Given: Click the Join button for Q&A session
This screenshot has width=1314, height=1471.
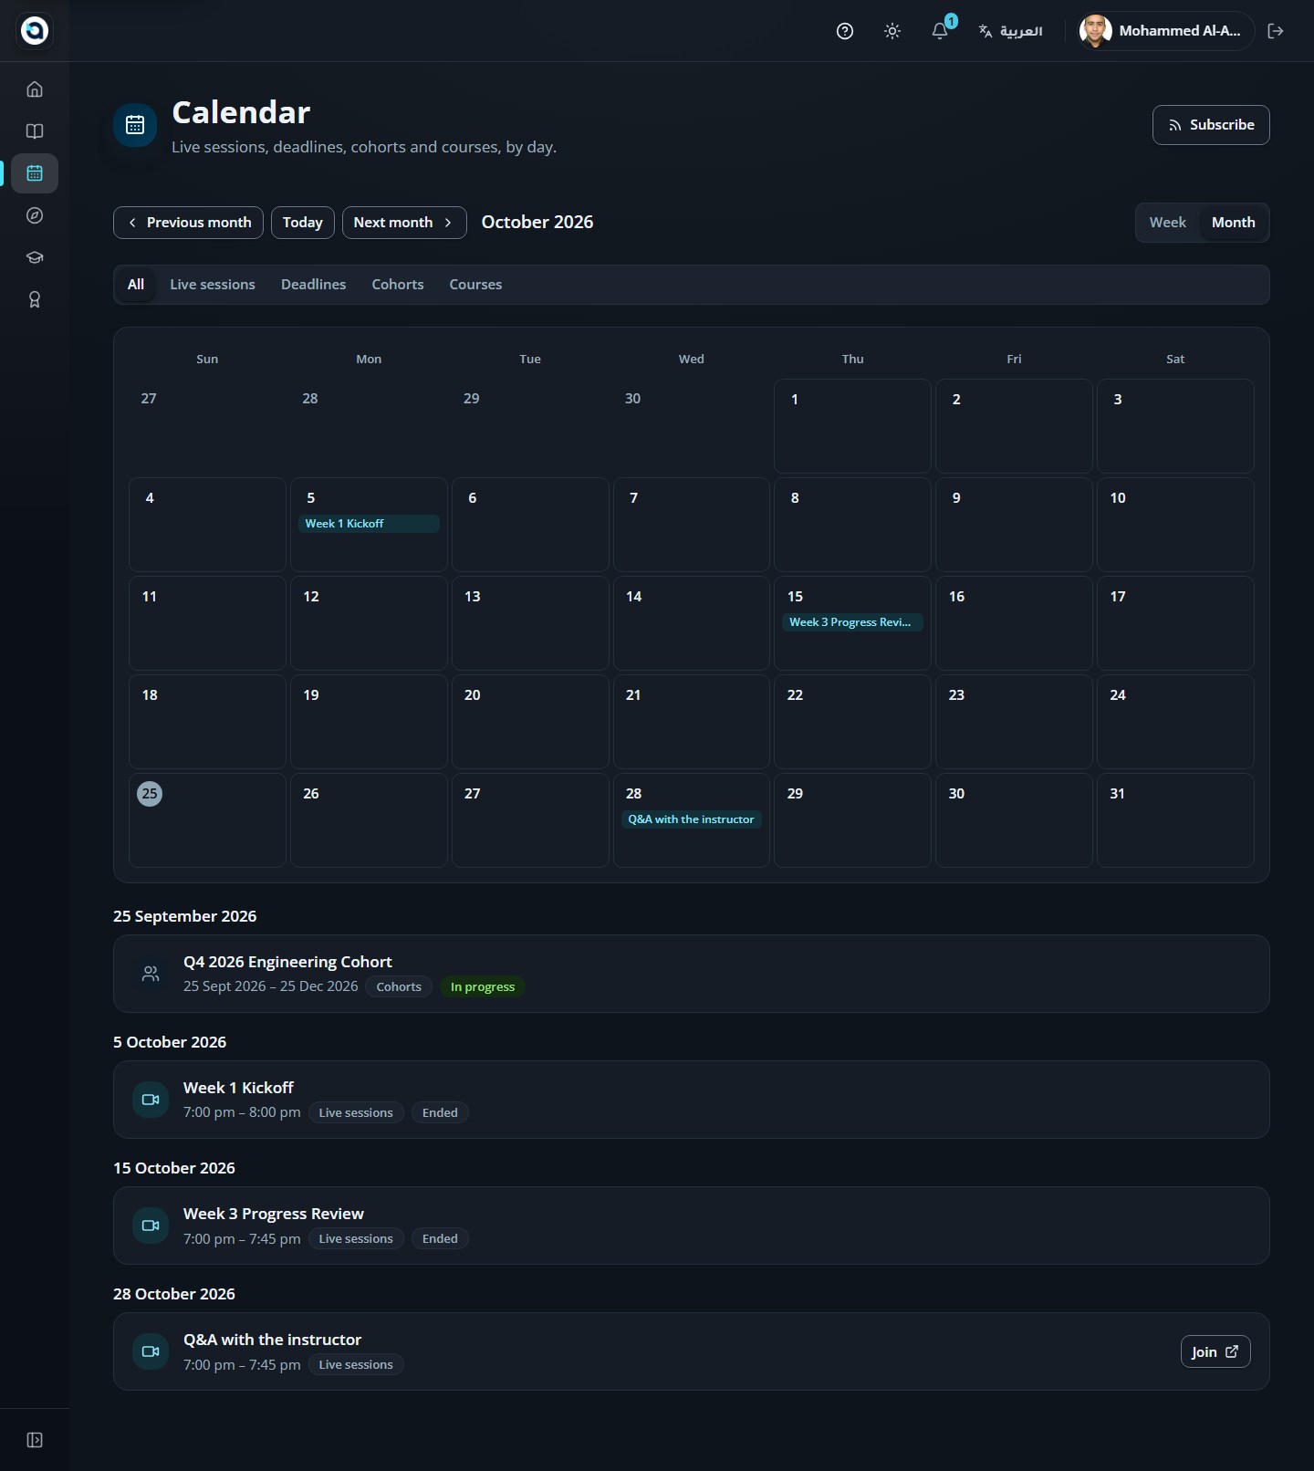Looking at the screenshot, I should pyautogui.click(x=1215, y=1352).
